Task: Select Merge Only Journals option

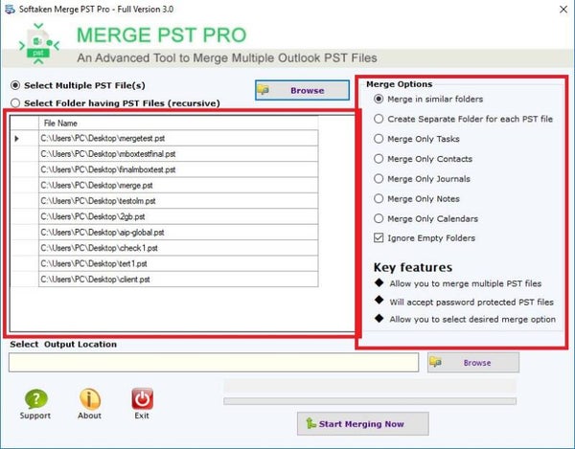Action: click(x=379, y=179)
